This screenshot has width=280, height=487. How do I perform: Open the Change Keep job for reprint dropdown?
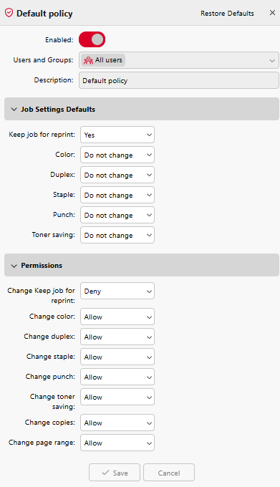tap(117, 291)
